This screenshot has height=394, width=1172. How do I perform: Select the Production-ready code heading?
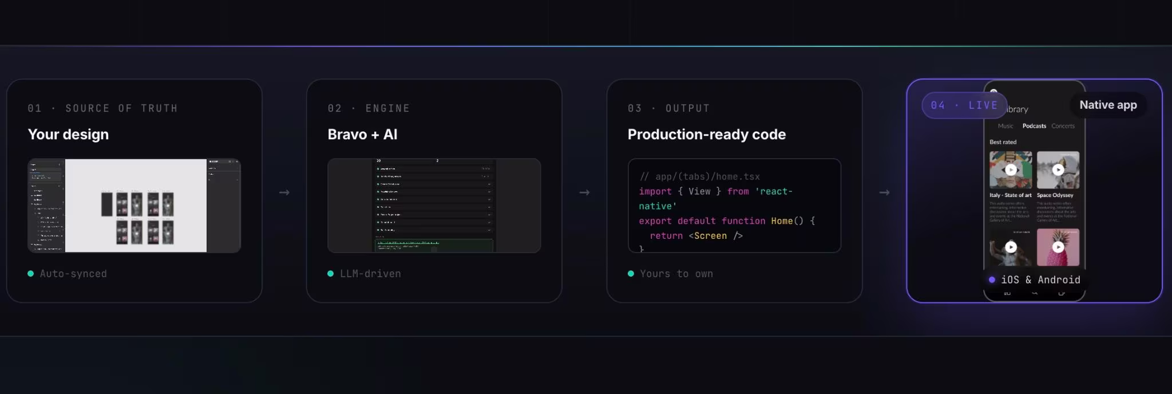(707, 135)
